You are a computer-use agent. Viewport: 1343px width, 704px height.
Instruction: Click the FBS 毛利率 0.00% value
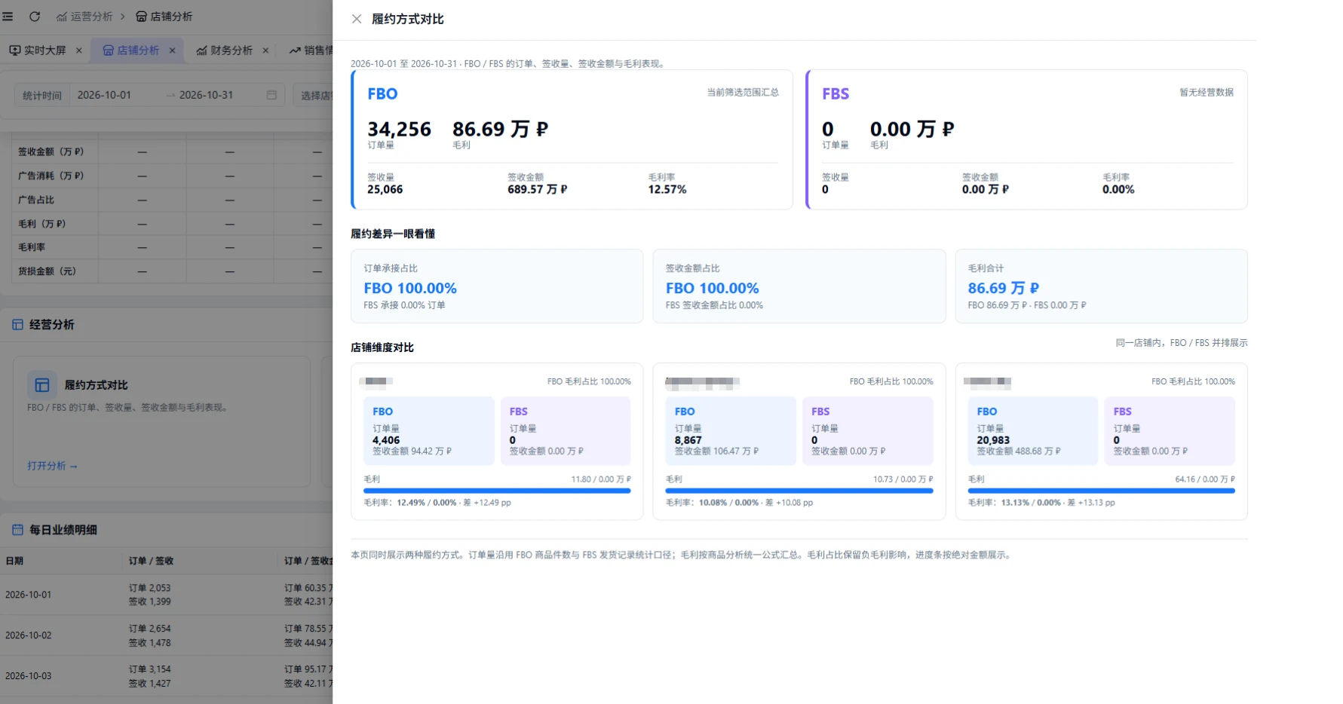click(1118, 189)
